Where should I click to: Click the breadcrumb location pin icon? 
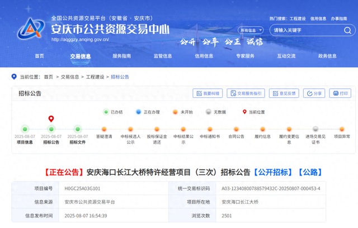click(x=14, y=77)
